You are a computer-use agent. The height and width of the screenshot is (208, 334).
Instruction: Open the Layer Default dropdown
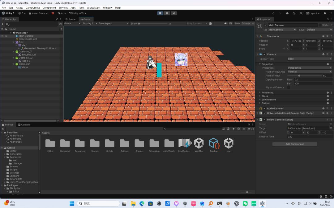[319, 30]
